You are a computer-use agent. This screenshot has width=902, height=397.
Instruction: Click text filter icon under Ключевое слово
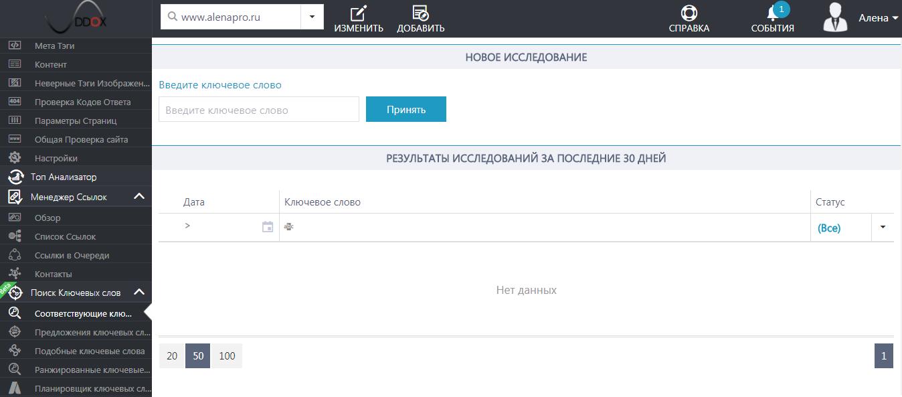[289, 227]
